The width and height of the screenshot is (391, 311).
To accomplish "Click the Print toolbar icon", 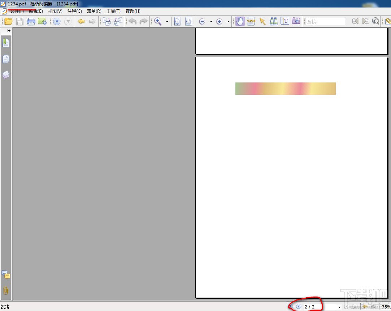I will 31,21.
